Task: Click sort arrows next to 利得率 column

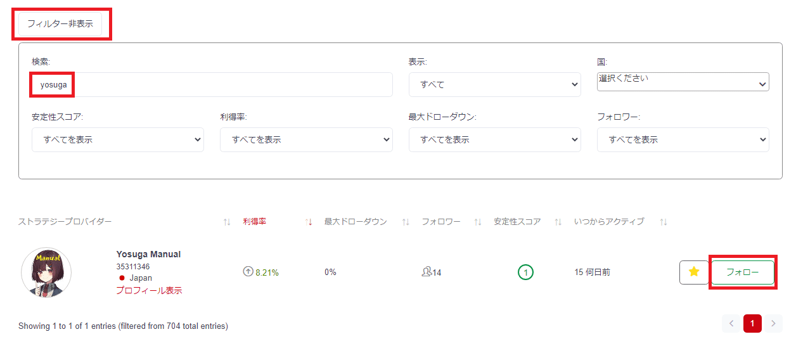Action: (309, 222)
